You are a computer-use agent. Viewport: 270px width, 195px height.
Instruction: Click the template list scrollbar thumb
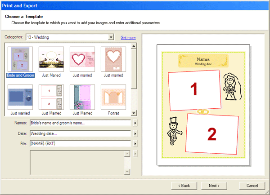click(134, 69)
